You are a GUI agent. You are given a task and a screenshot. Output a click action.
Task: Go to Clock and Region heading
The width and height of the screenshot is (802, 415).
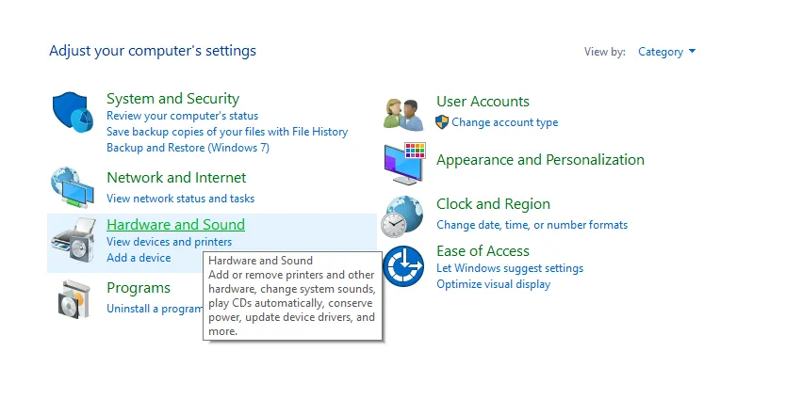click(x=493, y=203)
